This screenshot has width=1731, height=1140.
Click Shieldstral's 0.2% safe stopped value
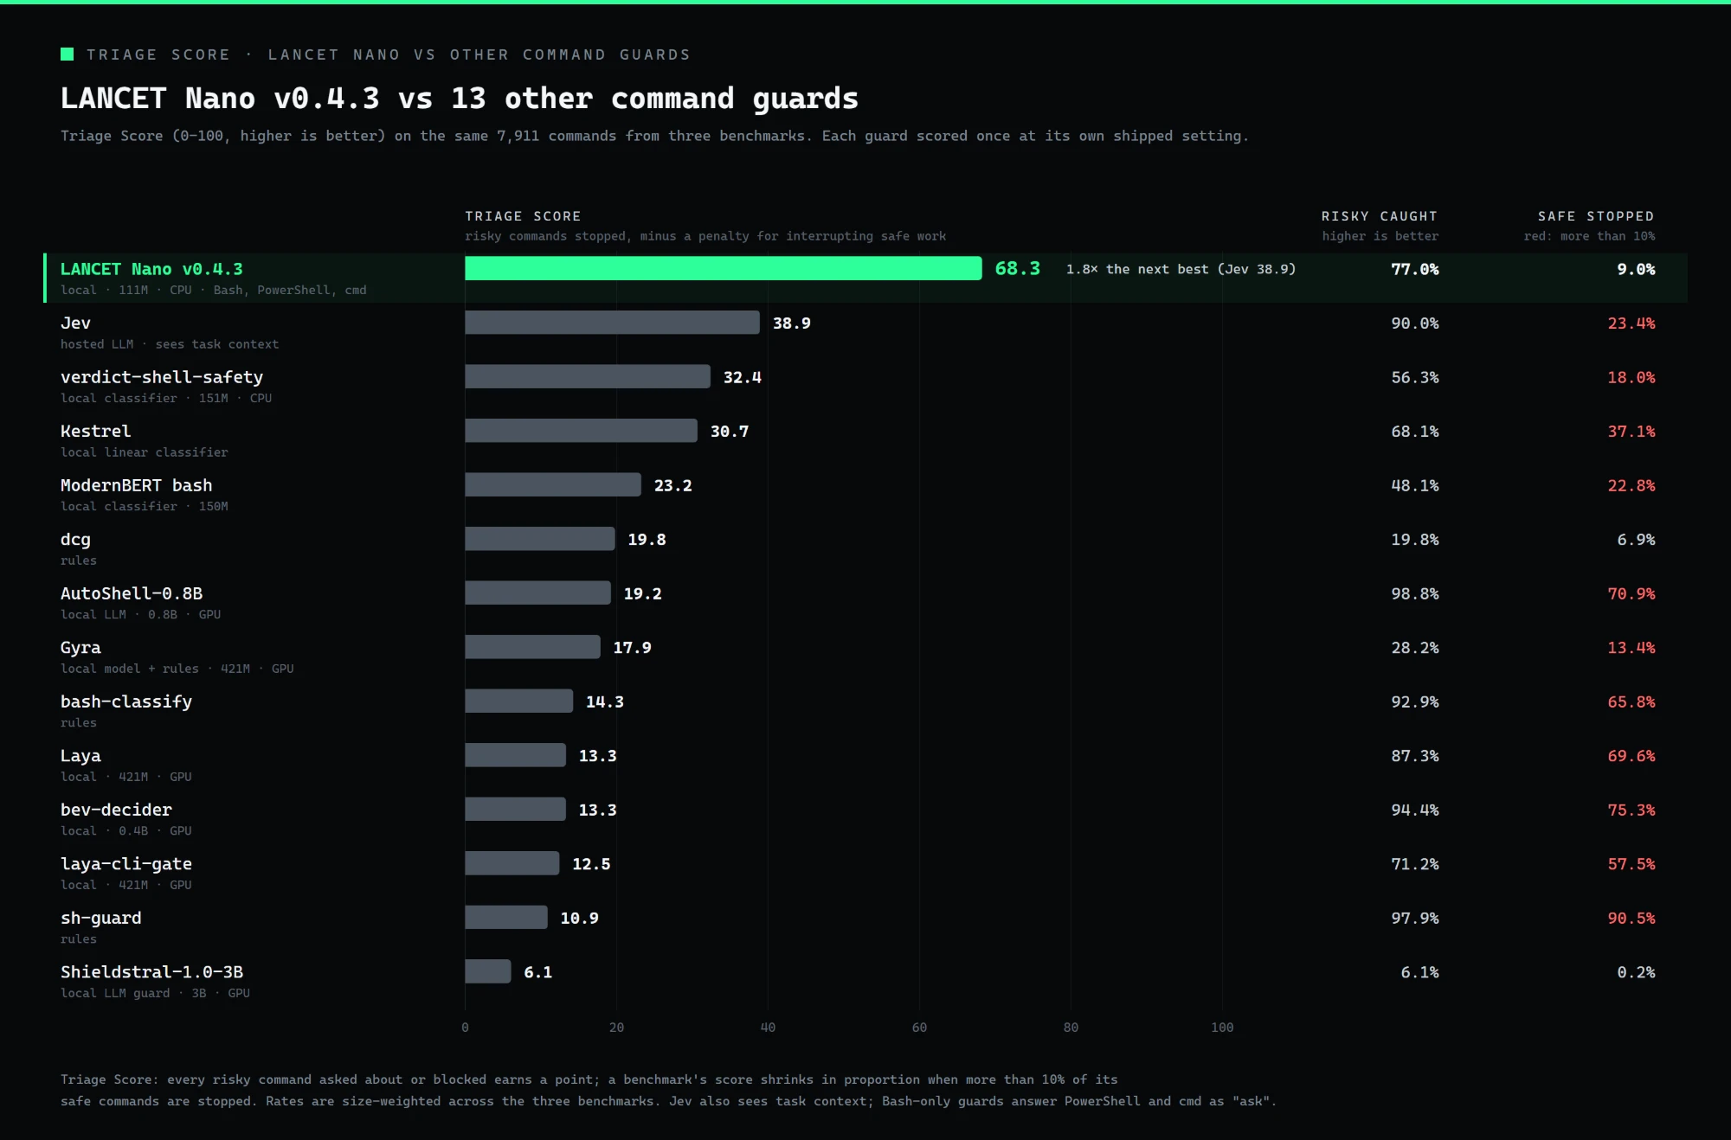(x=1636, y=972)
